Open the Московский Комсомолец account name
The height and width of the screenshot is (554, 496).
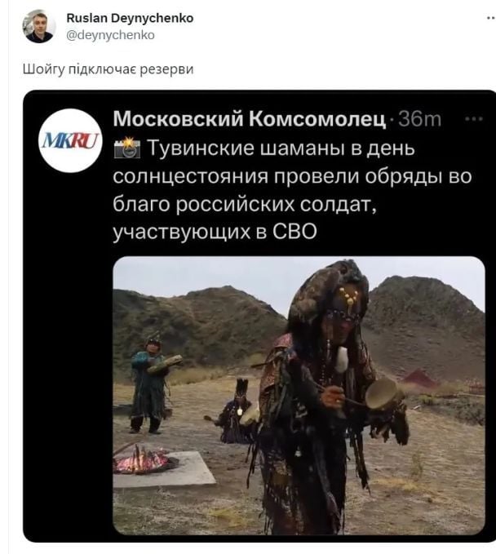(250, 119)
